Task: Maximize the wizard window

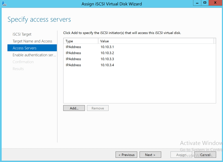Action: coord(205,3)
